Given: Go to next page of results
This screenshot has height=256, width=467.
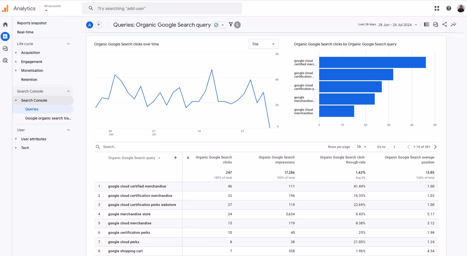Looking at the screenshot, I should 435,147.
